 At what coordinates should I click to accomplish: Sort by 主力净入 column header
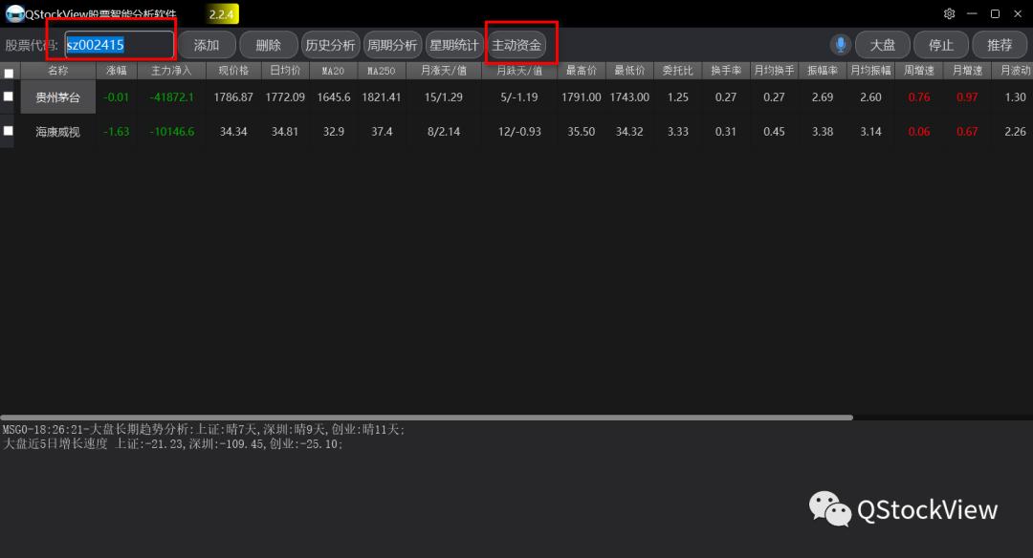point(171,71)
